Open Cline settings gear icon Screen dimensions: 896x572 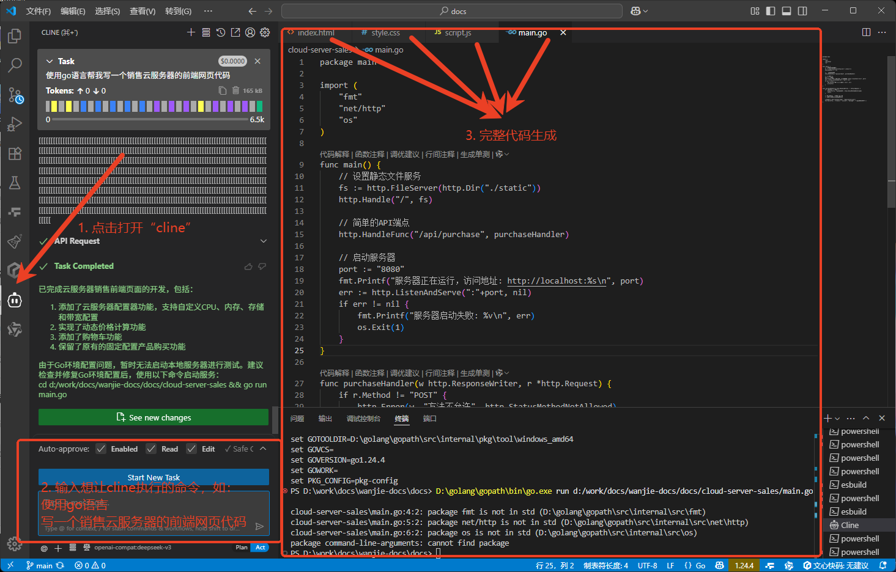(x=265, y=32)
